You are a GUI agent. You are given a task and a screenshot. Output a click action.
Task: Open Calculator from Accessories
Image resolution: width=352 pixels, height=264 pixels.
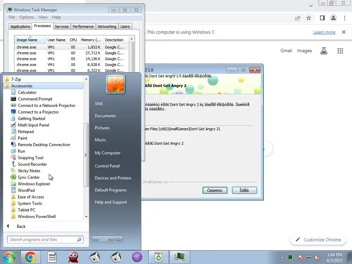27,92
